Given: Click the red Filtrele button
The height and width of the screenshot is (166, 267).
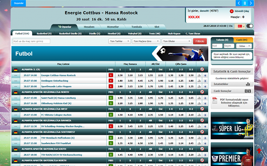Looking at the screenshot, I should [x=199, y=41].
